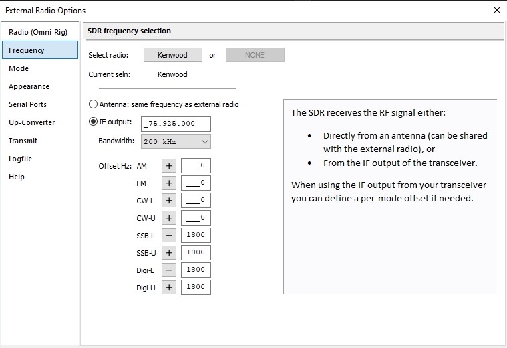Screen dimensions: 507x348
Task: Go to the Up-Converter page
Action: click(x=31, y=122)
